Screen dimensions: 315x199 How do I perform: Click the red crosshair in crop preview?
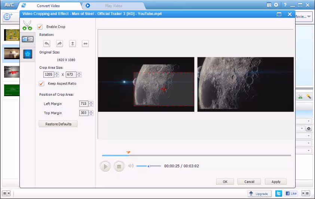[164, 89]
